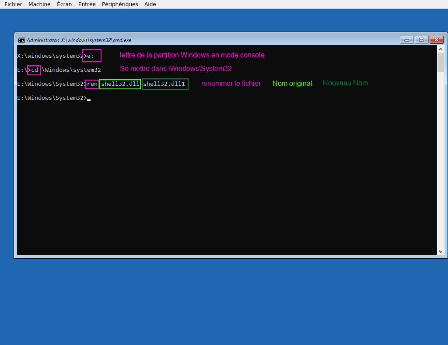Viewport: 448px width, 345px height.
Task: Open the Entrée menu
Action: click(87, 4)
